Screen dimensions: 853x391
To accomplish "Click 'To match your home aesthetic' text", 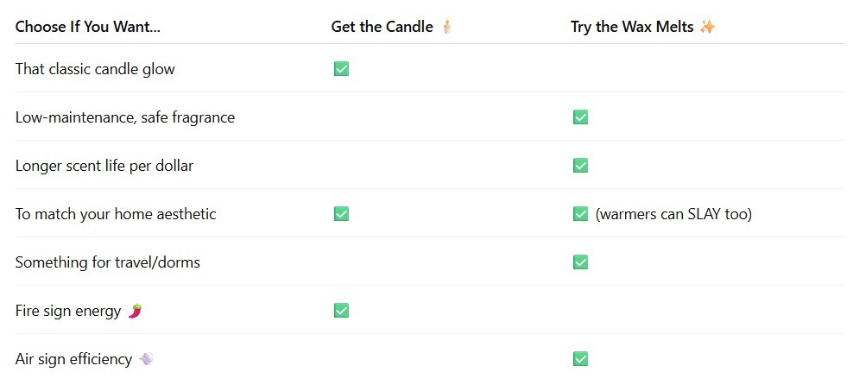I will (116, 214).
